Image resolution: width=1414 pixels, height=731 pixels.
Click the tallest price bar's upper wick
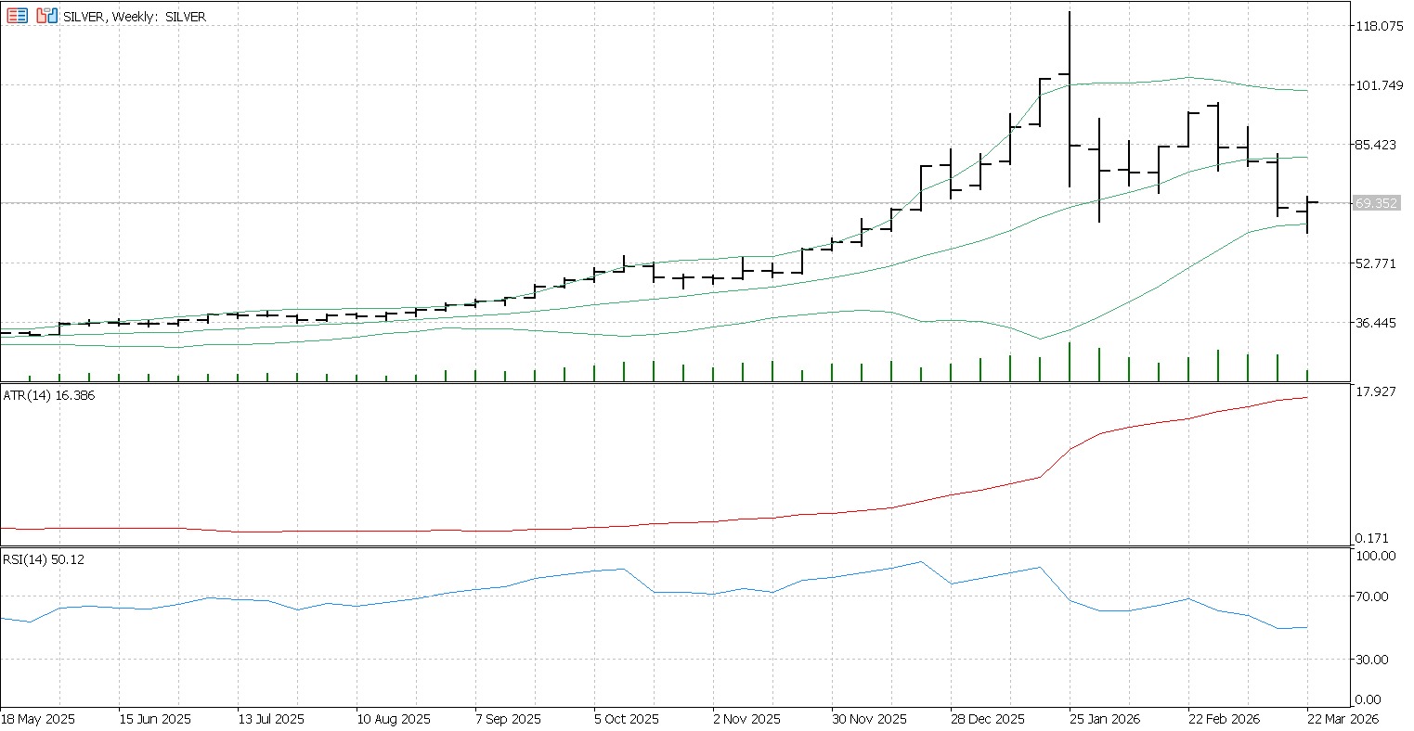click(1070, 37)
